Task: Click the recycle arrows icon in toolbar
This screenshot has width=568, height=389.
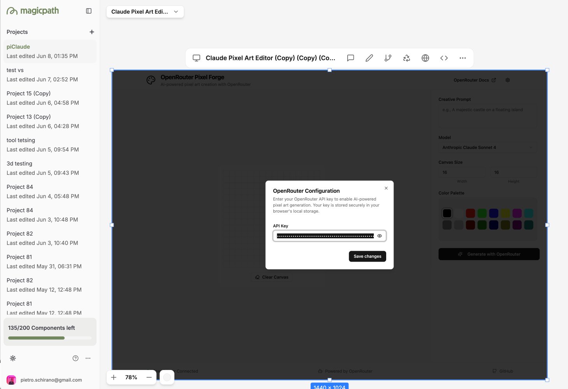Action: click(x=406, y=58)
